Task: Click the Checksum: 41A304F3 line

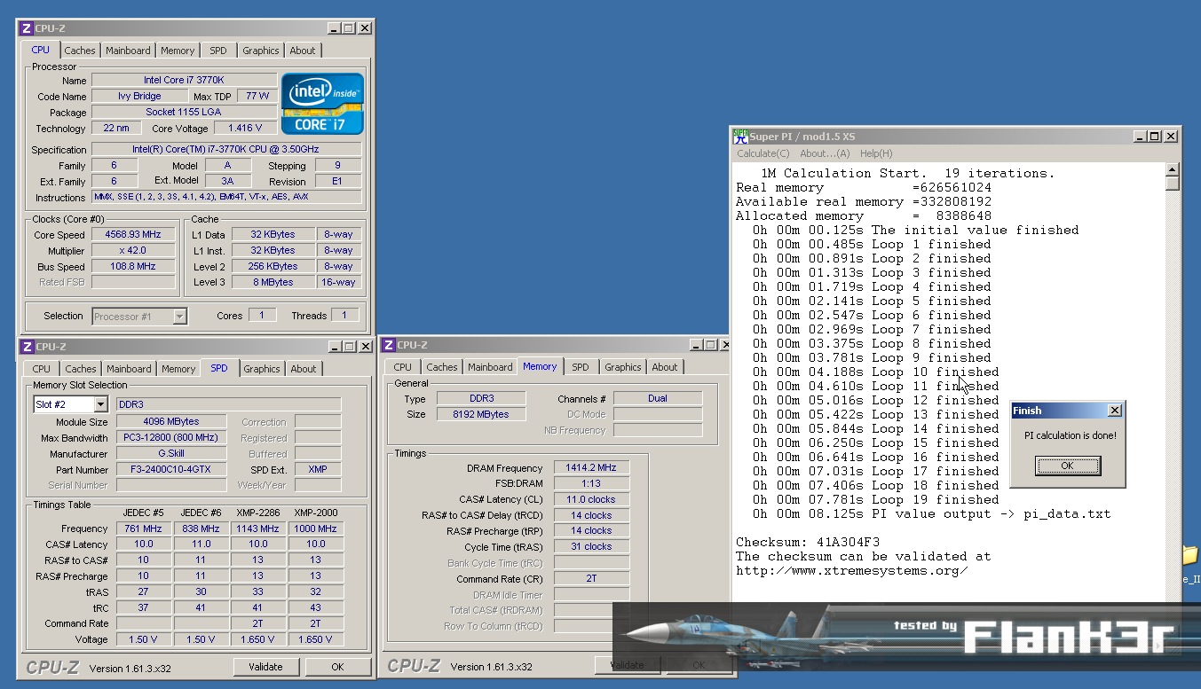Action: [x=807, y=542]
